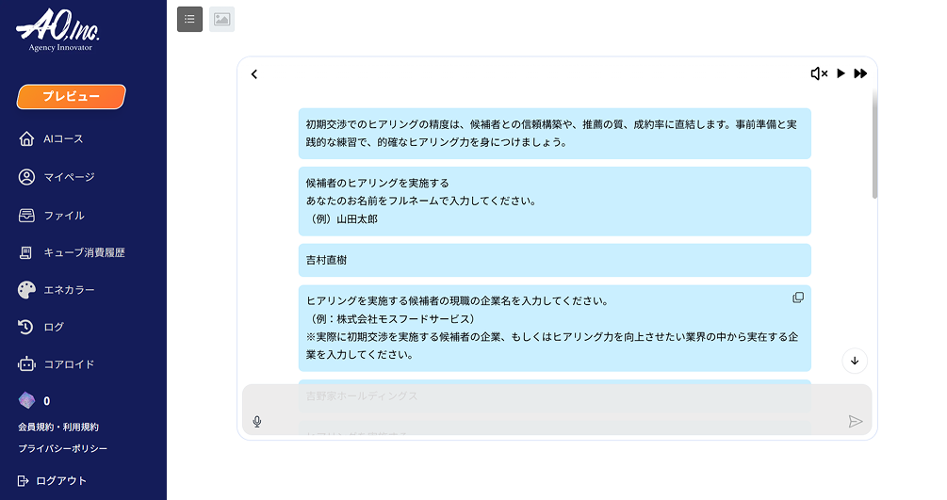Click the list view icon button
The image size is (947, 500).
189,19
